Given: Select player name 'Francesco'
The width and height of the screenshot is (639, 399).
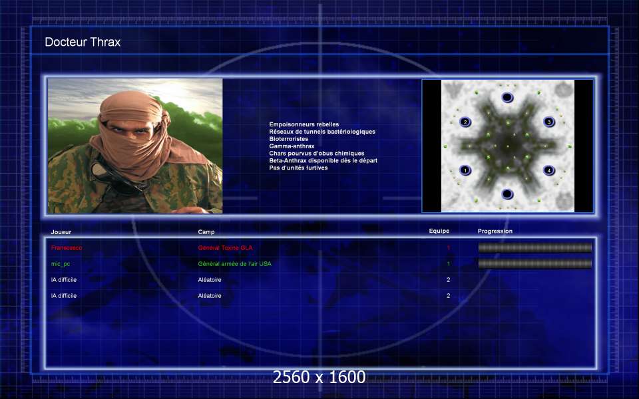Looking at the screenshot, I should tap(67, 247).
